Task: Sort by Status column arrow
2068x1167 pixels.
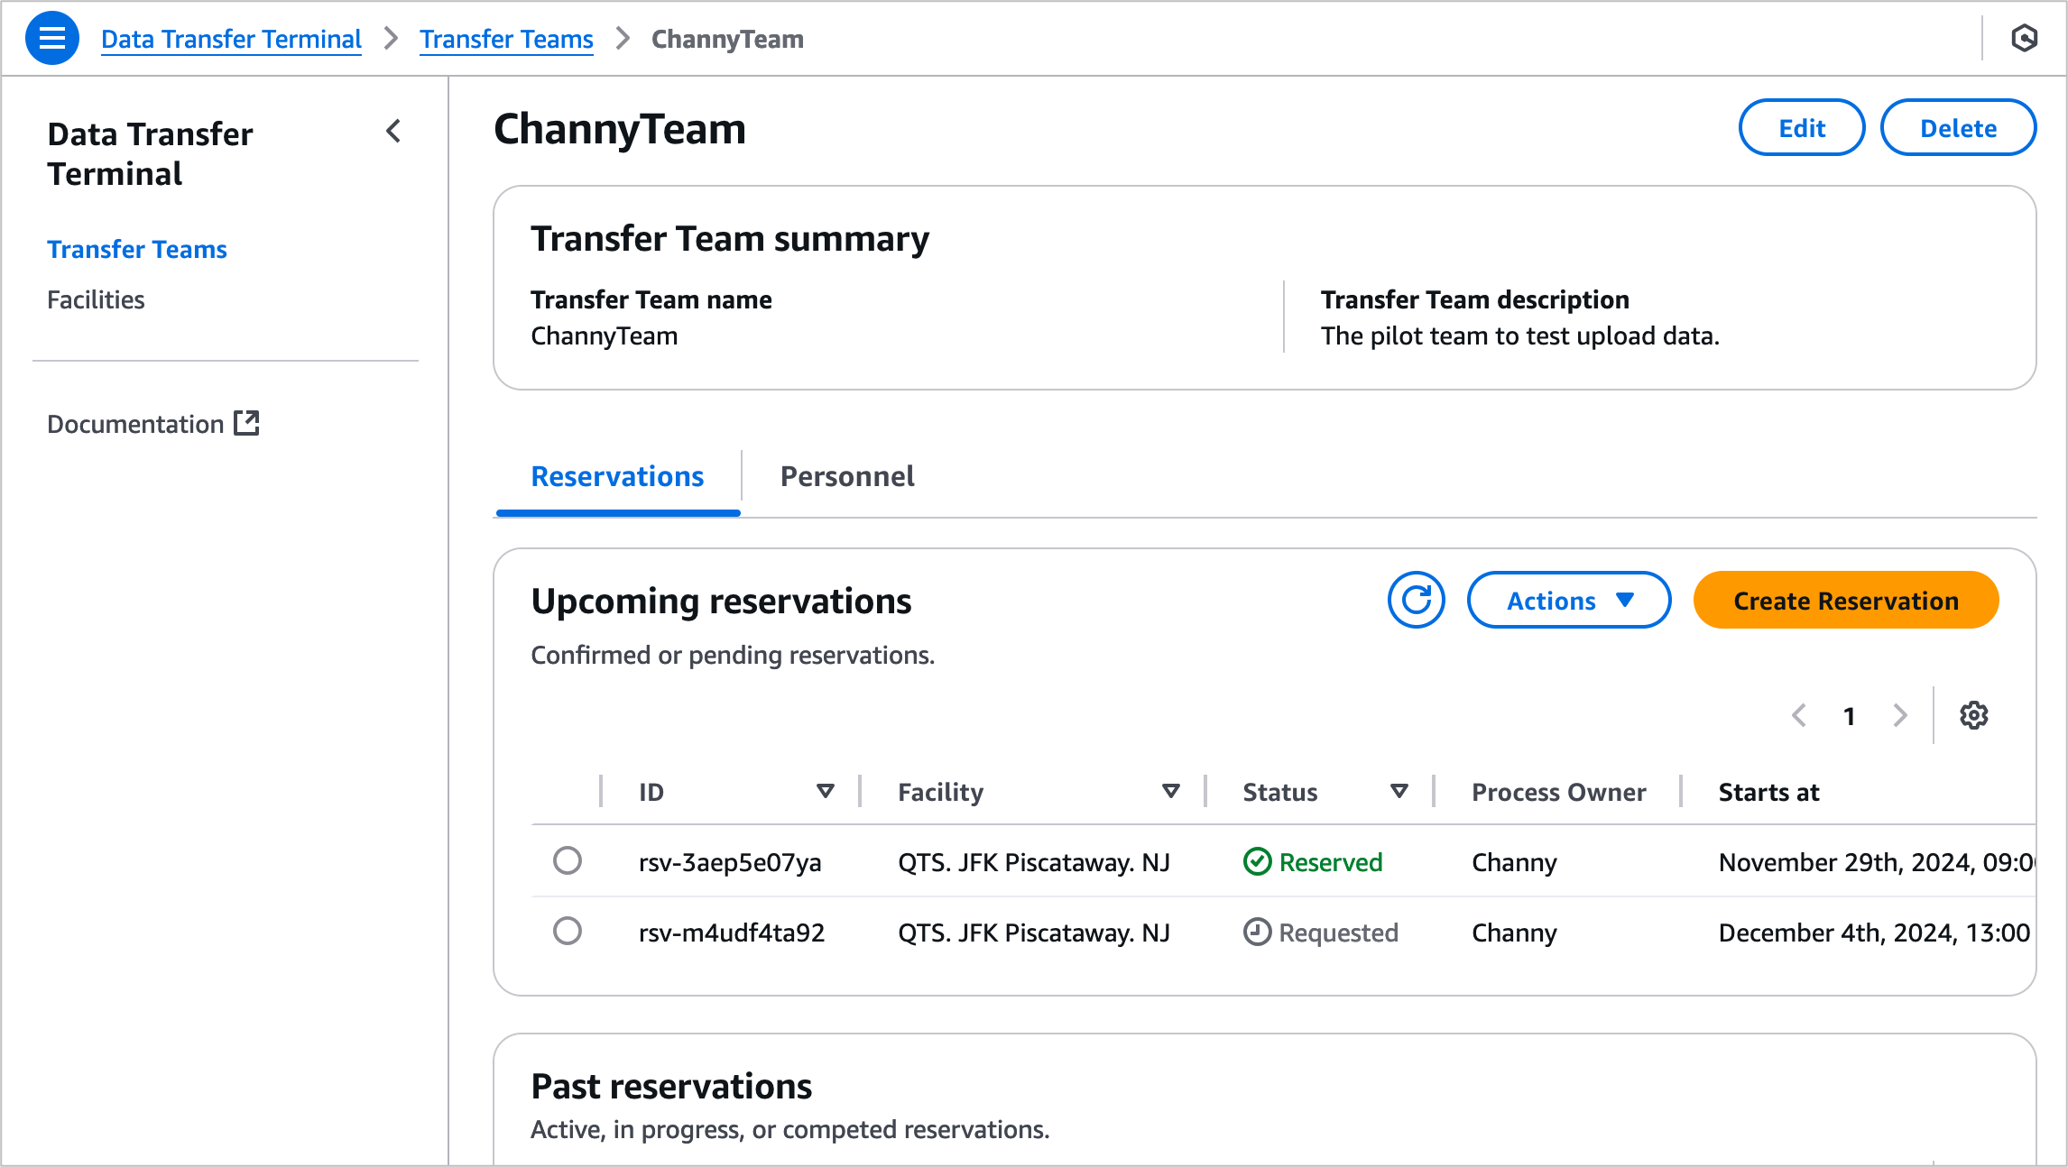Action: point(1399,792)
